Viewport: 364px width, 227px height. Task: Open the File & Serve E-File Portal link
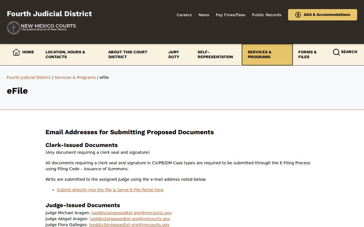pos(110,190)
